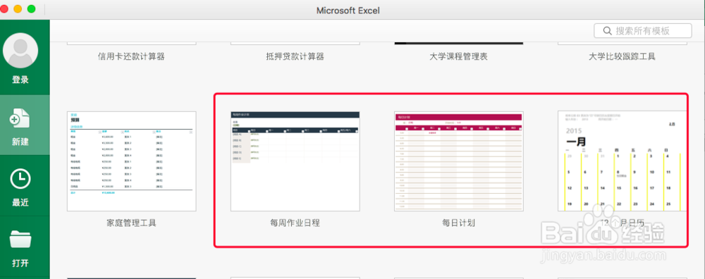
Task: Click the 大学比较跟踪工具 template label
Action: click(x=623, y=56)
